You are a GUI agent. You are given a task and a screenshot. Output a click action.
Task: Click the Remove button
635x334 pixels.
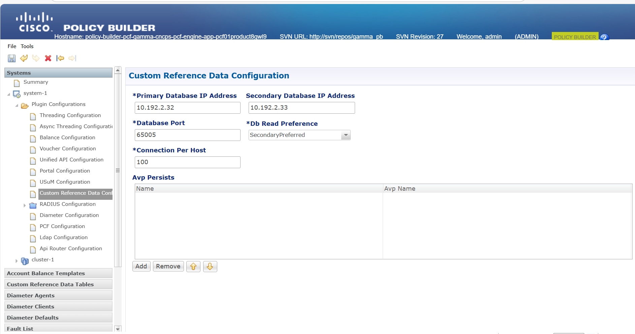point(168,266)
